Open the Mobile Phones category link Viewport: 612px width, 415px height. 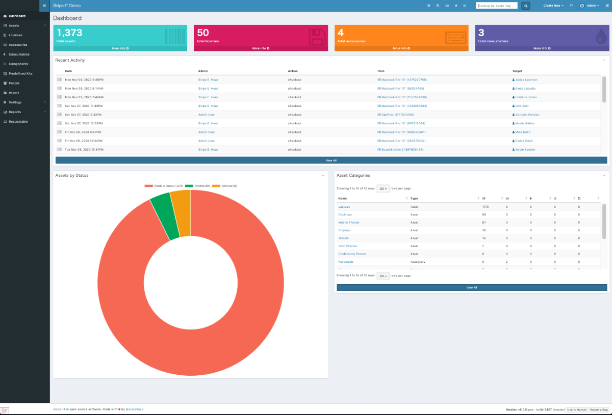pos(348,223)
